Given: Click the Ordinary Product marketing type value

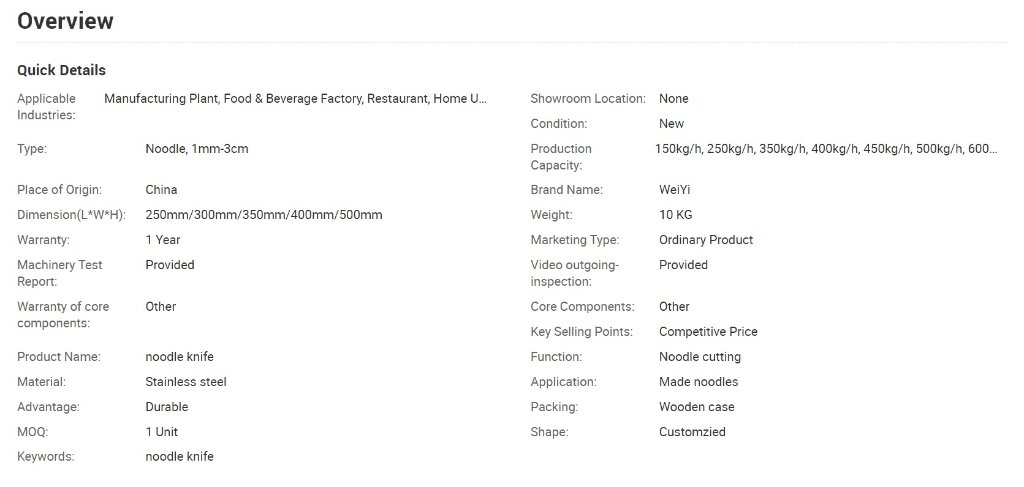Looking at the screenshot, I should coord(705,240).
